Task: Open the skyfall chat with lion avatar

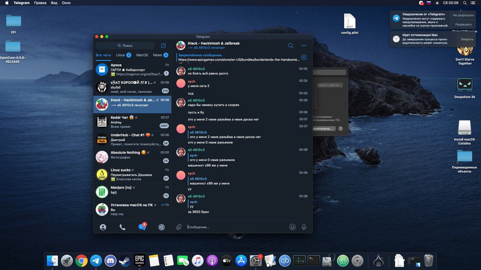Action: (132, 87)
